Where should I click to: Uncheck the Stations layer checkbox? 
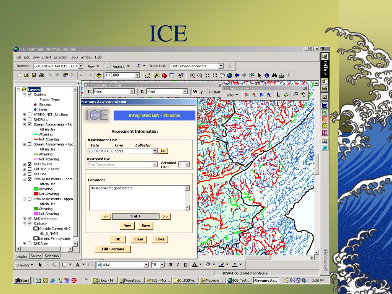click(29, 95)
